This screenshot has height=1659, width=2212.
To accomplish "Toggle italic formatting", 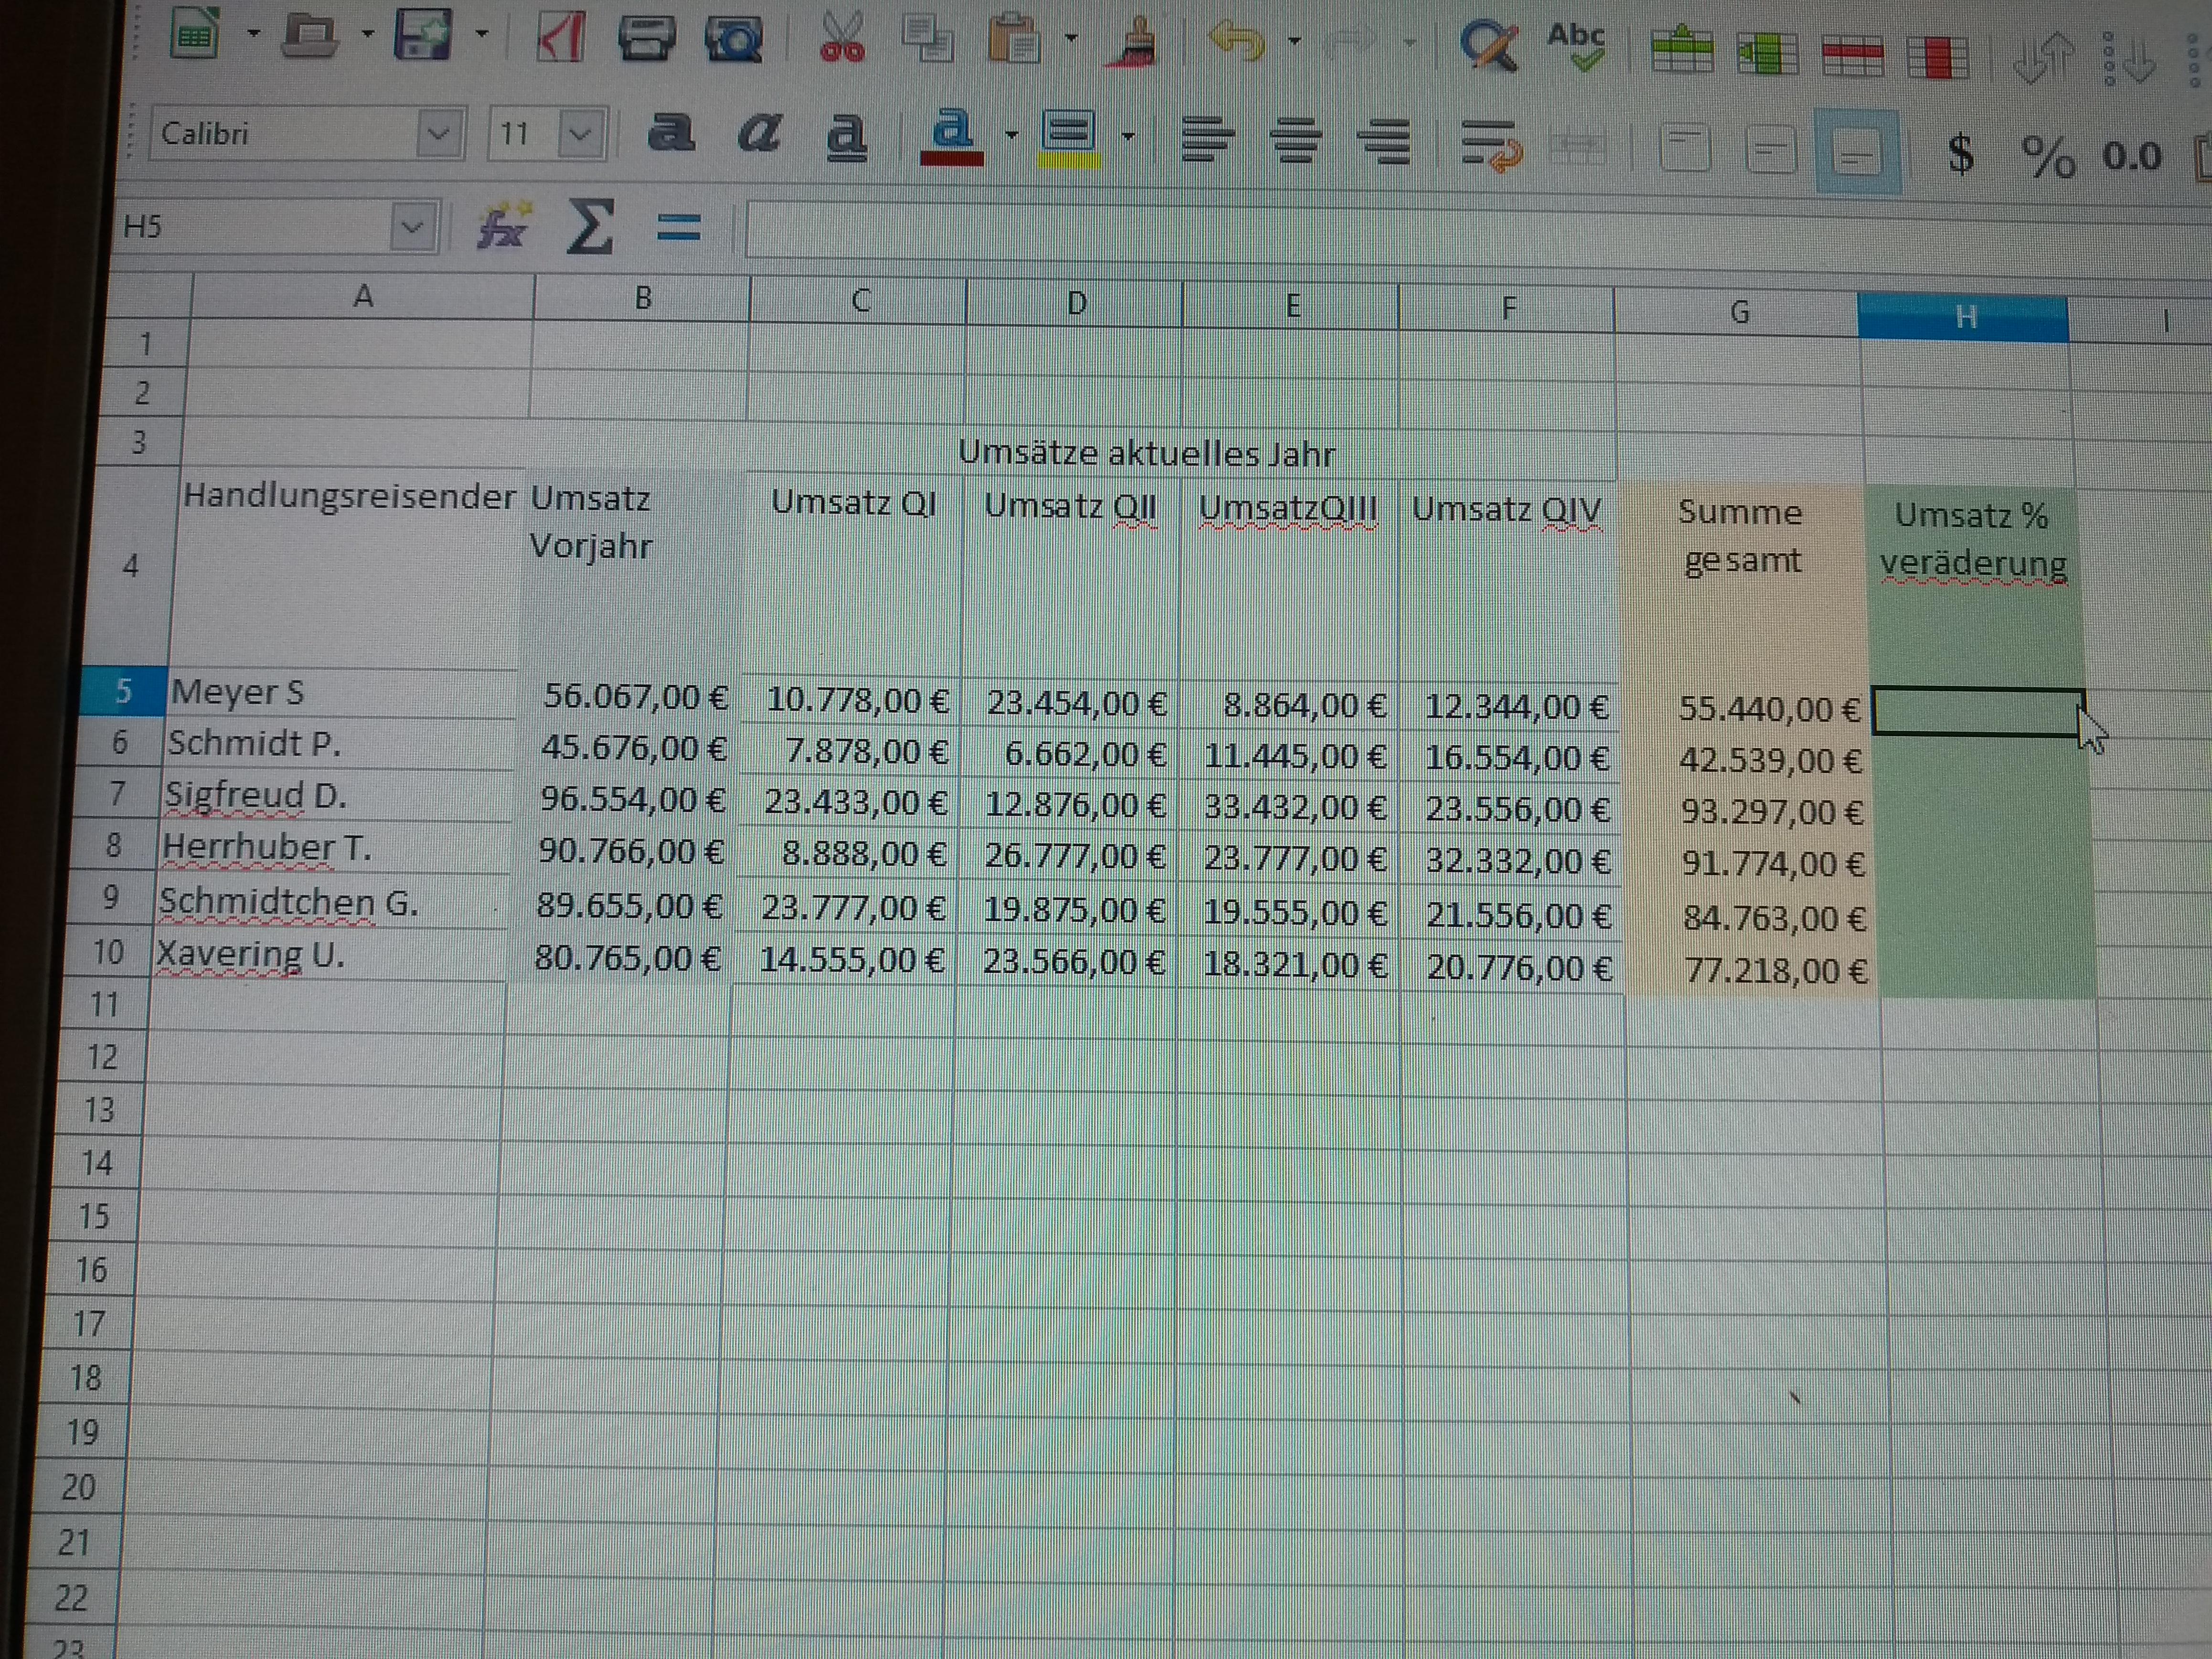I will [x=760, y=135].
